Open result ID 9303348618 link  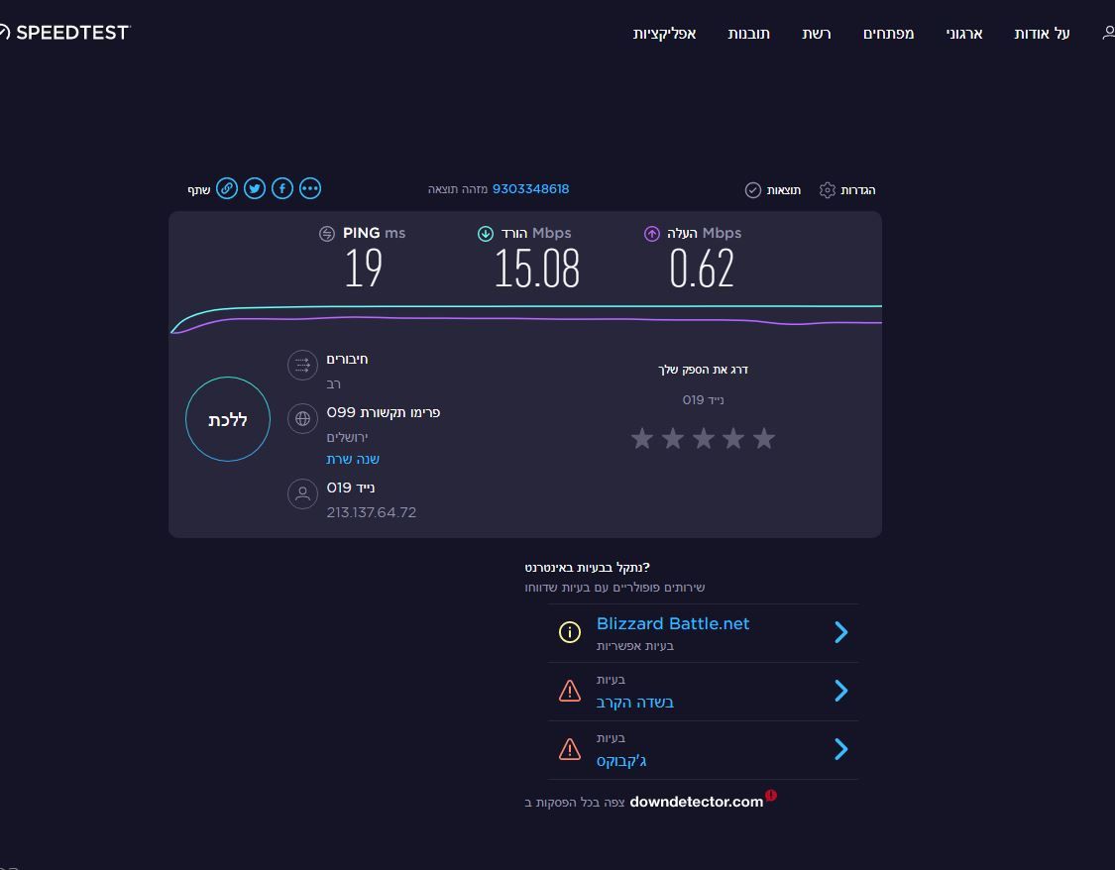530,189
